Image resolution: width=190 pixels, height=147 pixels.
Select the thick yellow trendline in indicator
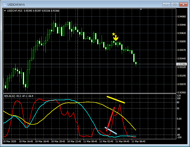[116, 100]
